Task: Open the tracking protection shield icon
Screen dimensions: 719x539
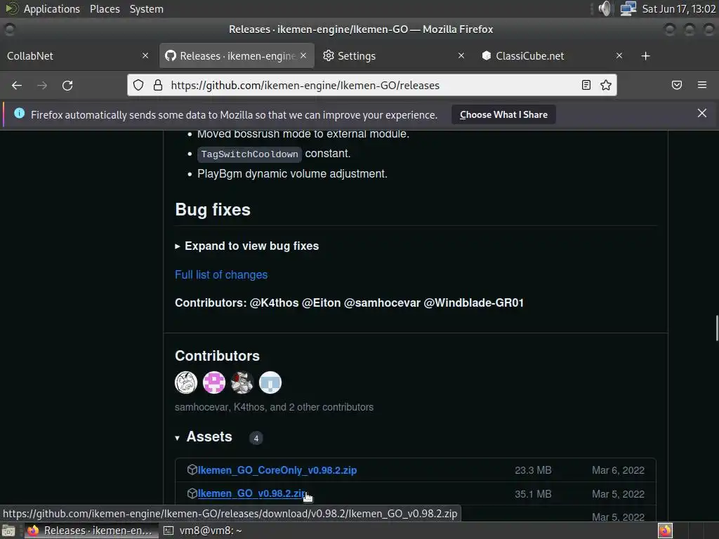Action: pyautogui.click(x=138, y=85)
